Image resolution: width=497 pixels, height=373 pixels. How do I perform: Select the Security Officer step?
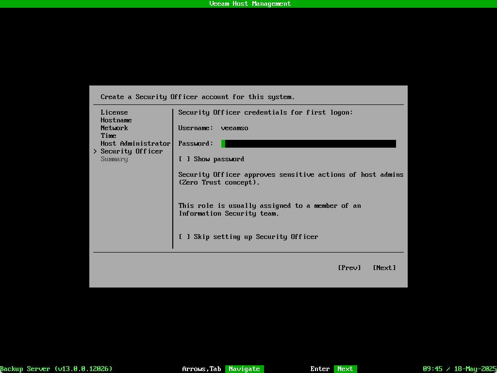[132, 152]
